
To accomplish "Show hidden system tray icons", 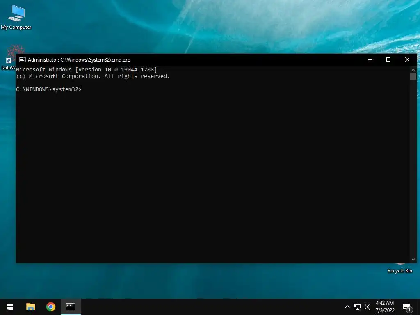I will point(347,307).
